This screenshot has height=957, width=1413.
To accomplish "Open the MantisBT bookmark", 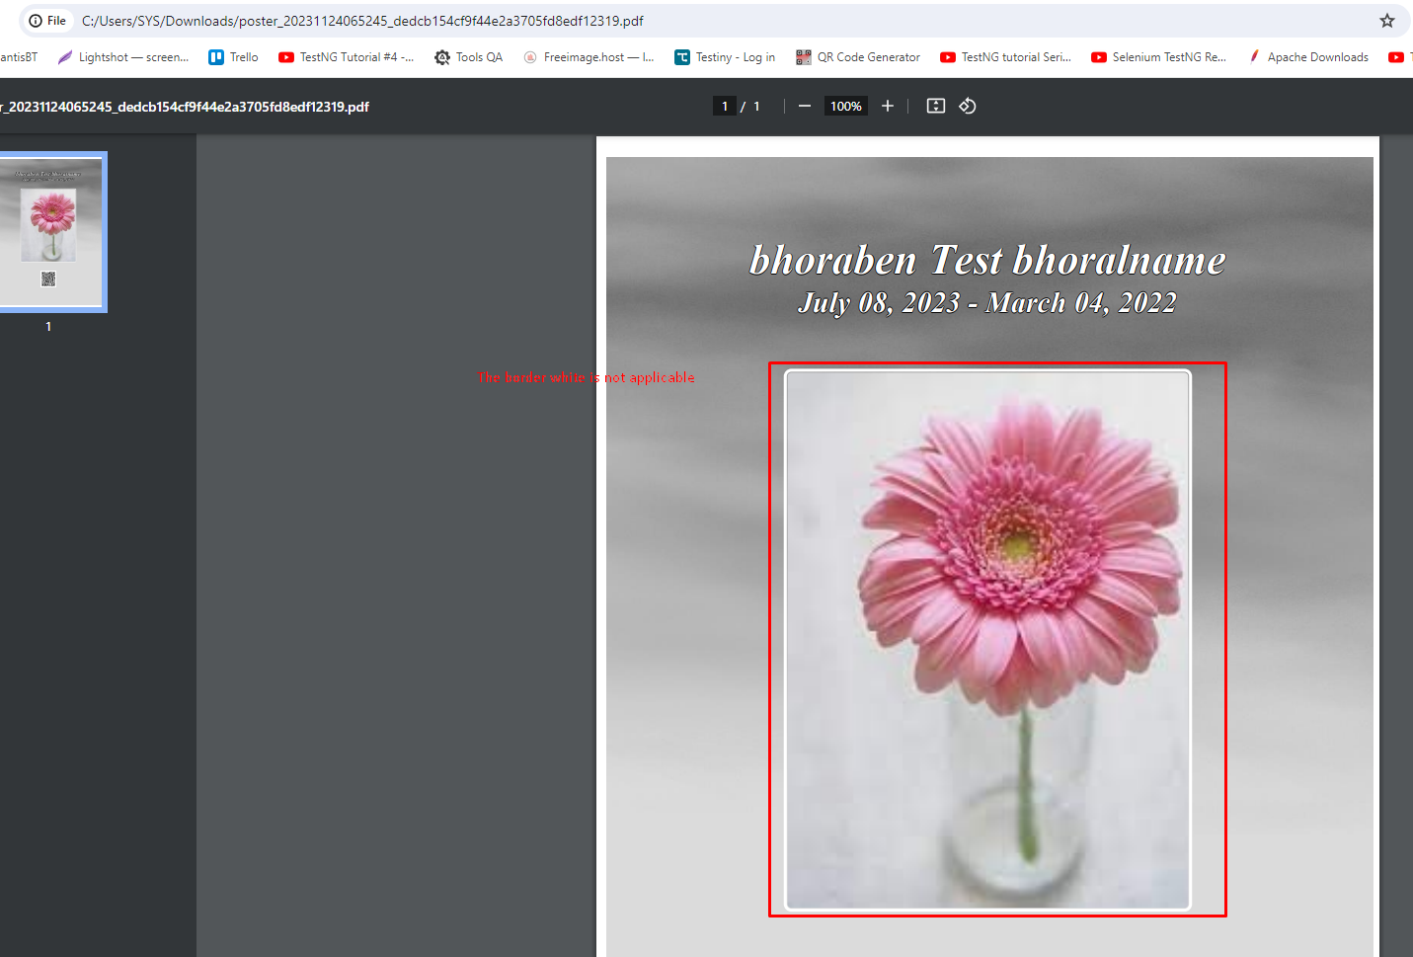I will click(18, 57).
